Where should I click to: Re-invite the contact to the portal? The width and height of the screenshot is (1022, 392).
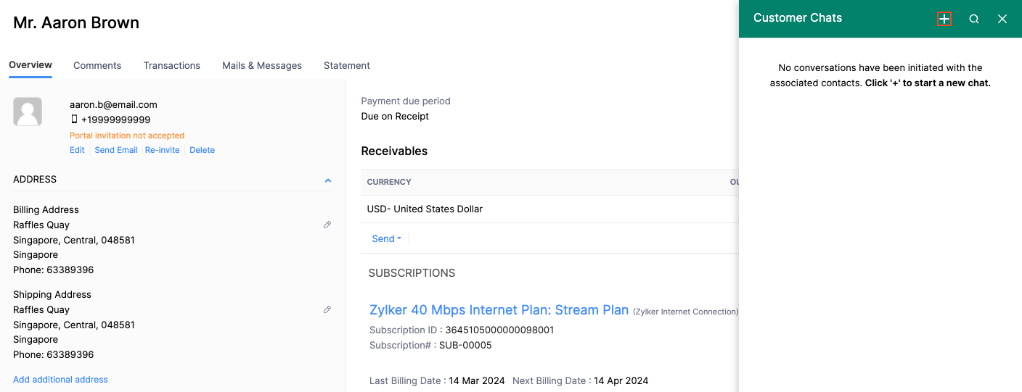(162, 150)
